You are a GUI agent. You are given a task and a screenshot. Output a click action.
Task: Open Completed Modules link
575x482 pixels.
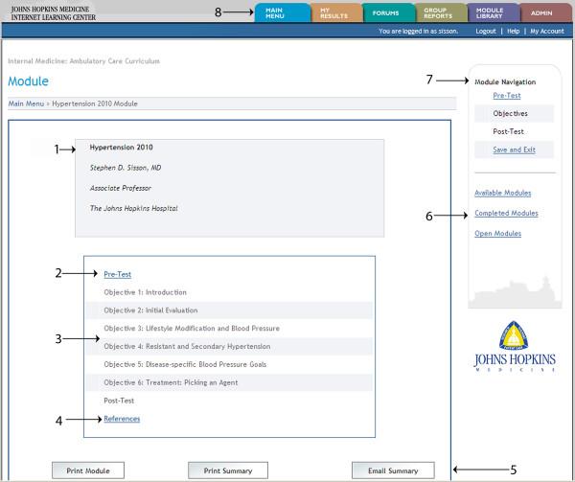pos(506,213)
